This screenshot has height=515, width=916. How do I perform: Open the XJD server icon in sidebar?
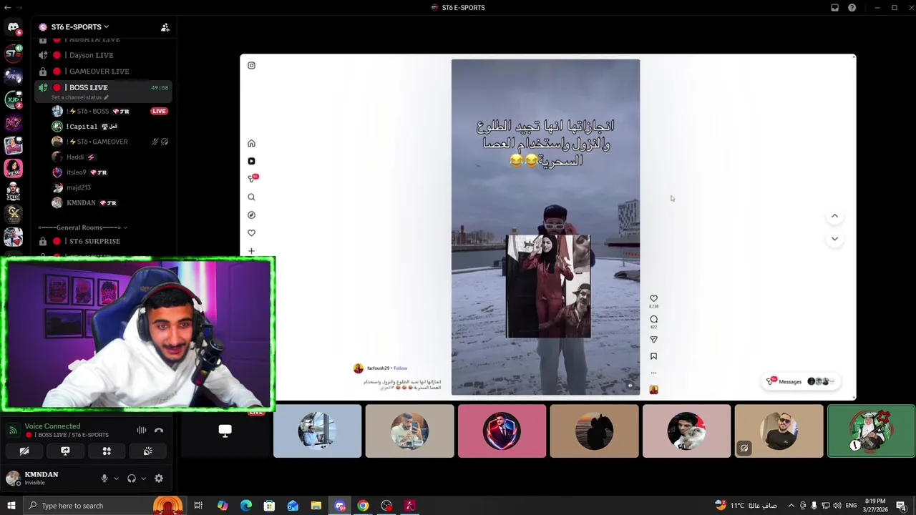[x=13, y=99]
